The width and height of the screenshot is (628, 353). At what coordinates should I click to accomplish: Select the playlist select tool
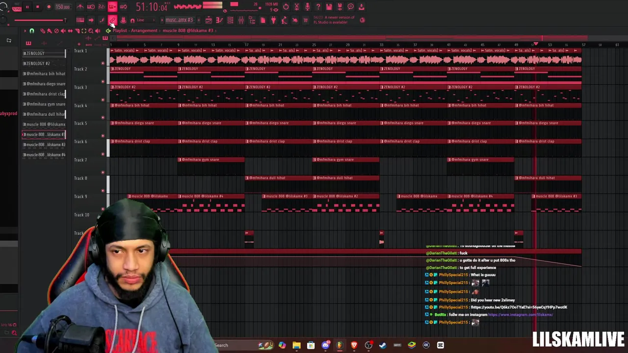83,31
